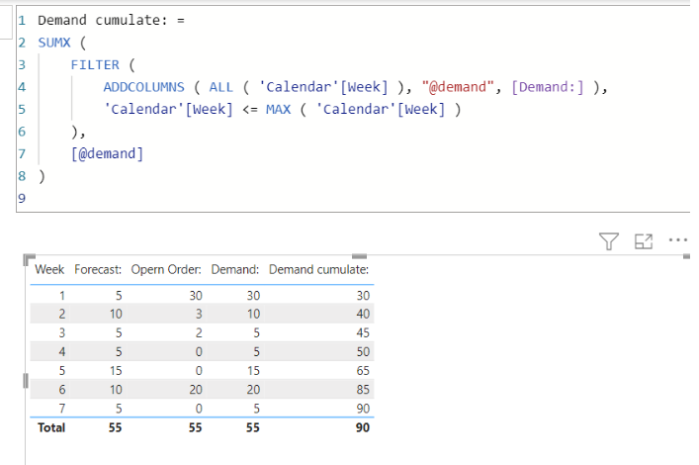Screen dimensions: 699x465
Task: Click Demand cumulate value 50
Action: [363, 351]
